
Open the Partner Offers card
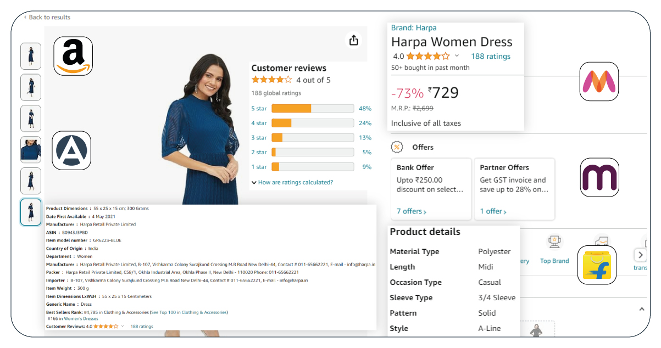[x=514, y=189]
